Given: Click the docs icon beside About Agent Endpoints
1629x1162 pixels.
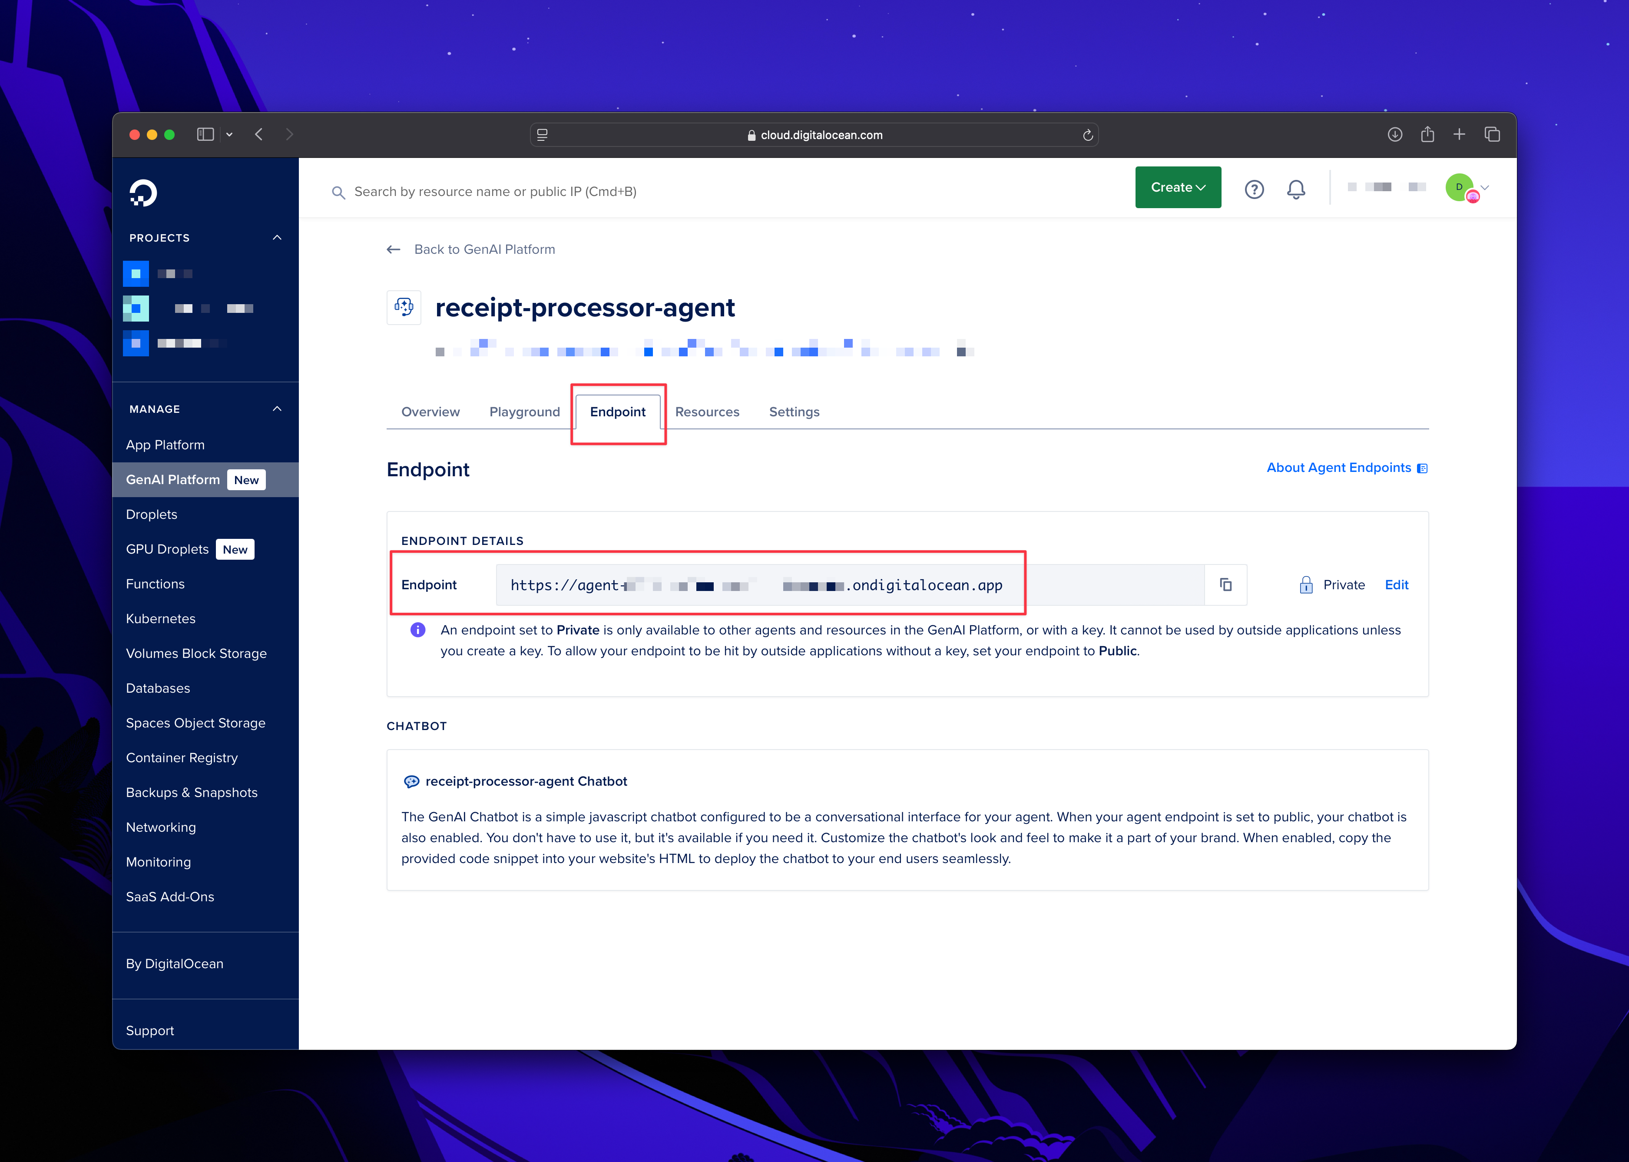Looking at the screenshot, I should coord(1422,468).
